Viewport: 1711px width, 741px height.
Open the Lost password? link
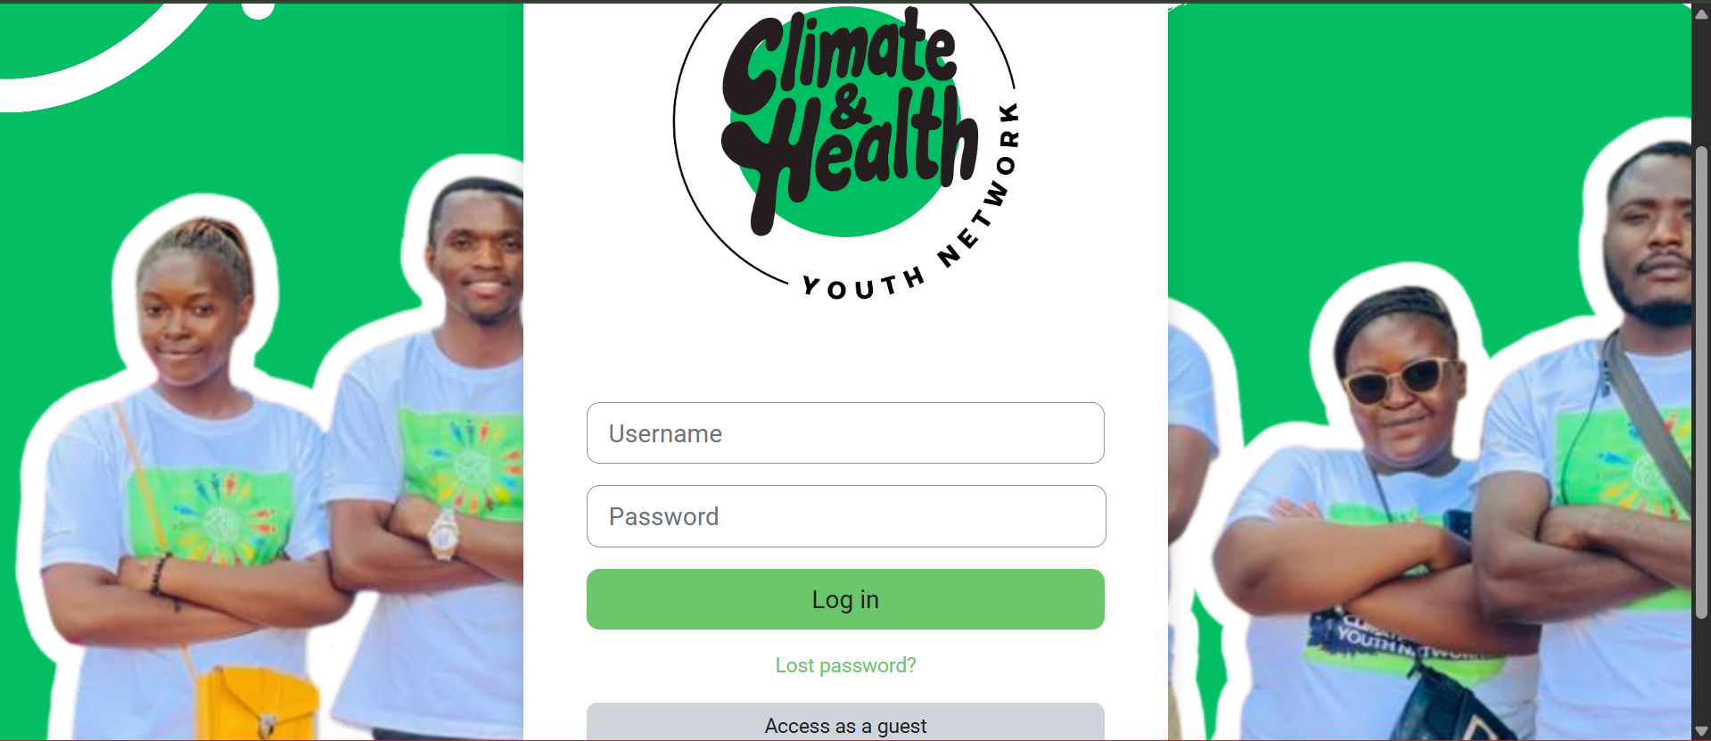(x=845, y=665)
